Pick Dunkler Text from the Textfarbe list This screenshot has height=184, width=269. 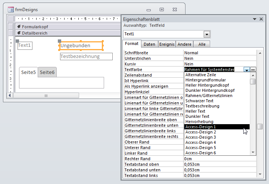[x=217, y=116]
